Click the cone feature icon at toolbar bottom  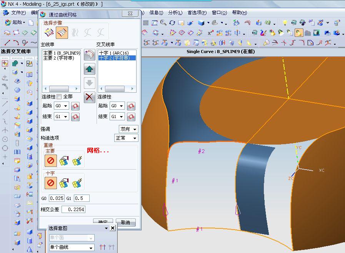point(30,250)
